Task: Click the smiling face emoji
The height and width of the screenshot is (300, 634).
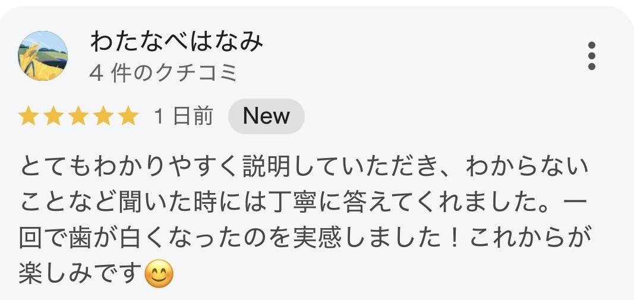Action: point(159,273)
